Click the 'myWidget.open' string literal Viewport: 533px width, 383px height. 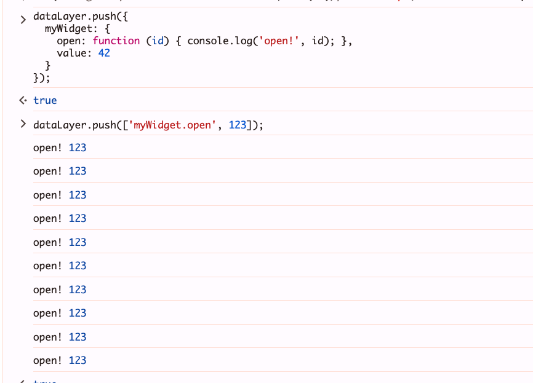coord(172,125)
